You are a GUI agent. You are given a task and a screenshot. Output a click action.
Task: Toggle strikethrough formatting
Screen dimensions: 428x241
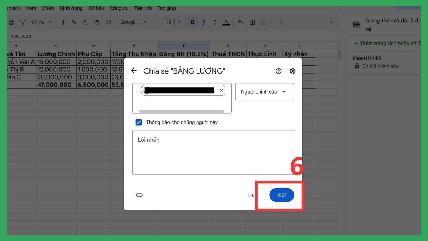[215, 22]
